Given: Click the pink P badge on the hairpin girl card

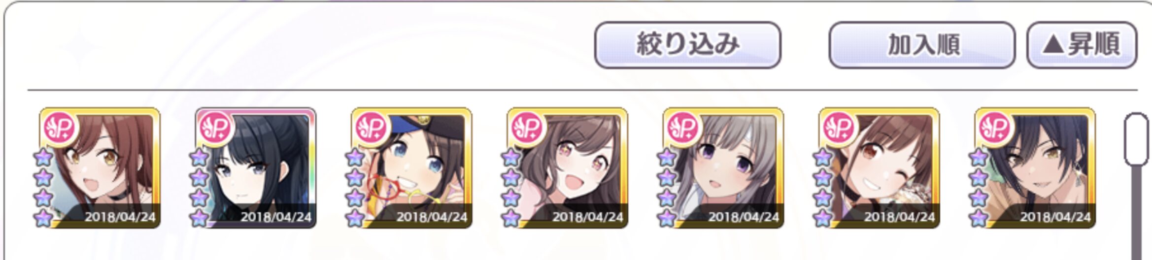Looking at the screenshot, I should coord(527,128).
